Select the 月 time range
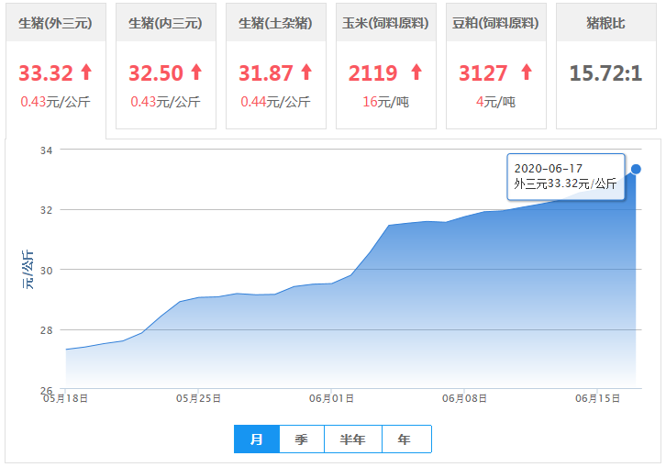 257,439
